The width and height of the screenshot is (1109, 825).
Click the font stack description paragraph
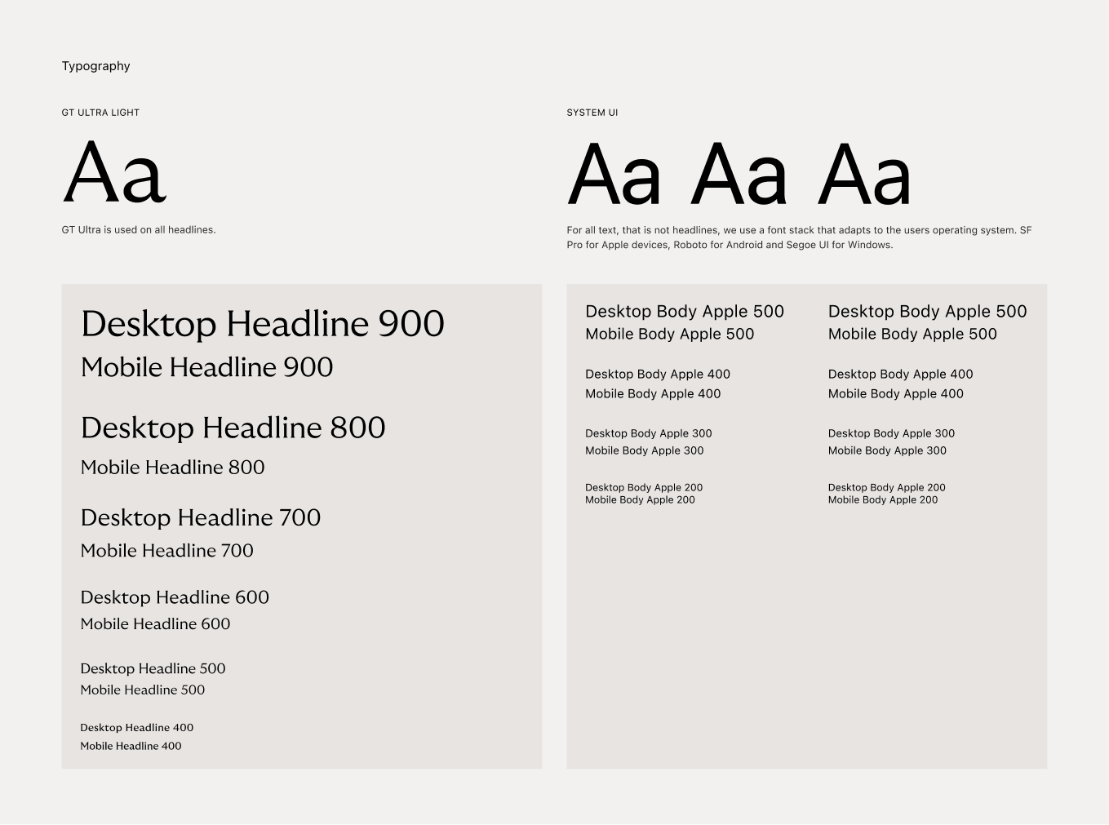[798, 237]
